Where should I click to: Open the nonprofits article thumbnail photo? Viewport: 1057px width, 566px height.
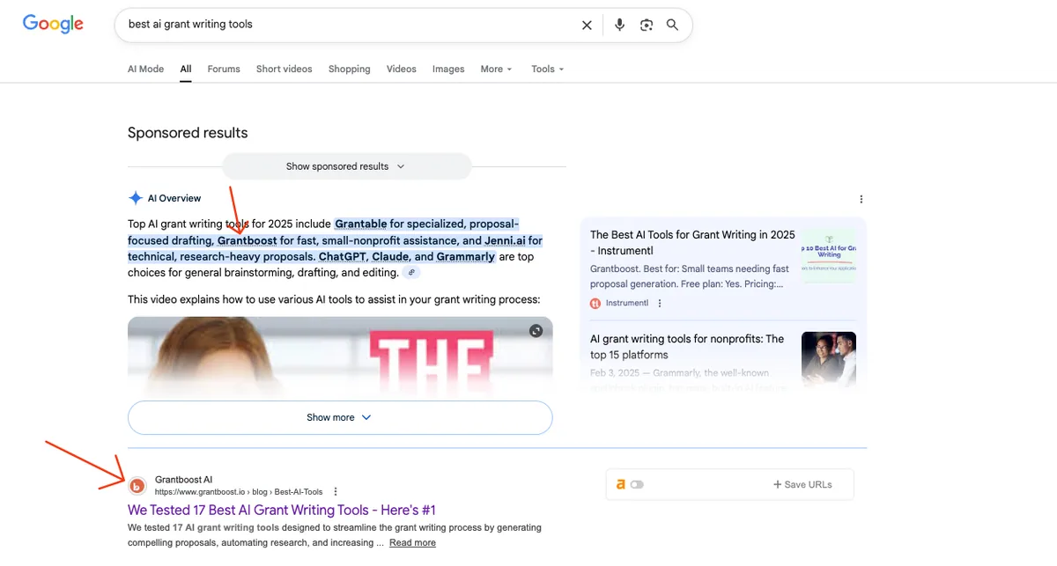click(x=829, y=358)
